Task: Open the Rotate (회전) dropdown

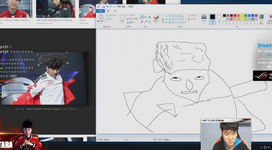Action: click(131, 22)
